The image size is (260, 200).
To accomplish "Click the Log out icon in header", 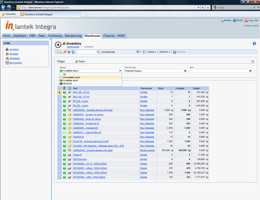I will pyautogui.click(x=246, y=20).
